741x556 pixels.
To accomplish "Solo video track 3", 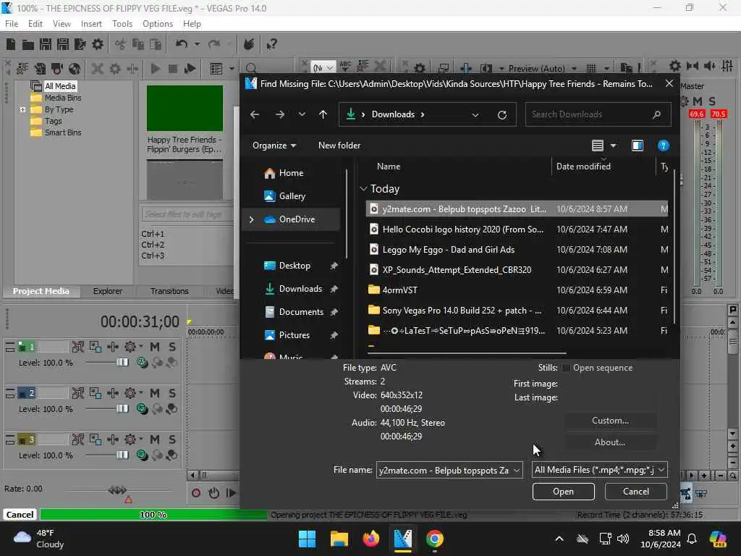I will pos(172,439).
